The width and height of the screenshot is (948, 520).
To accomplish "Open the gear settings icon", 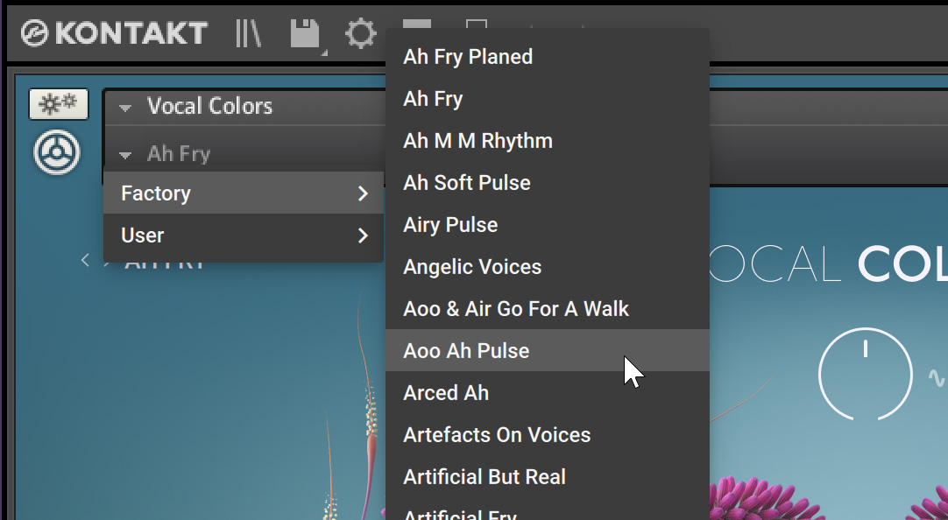I will (x=359, y=35).
